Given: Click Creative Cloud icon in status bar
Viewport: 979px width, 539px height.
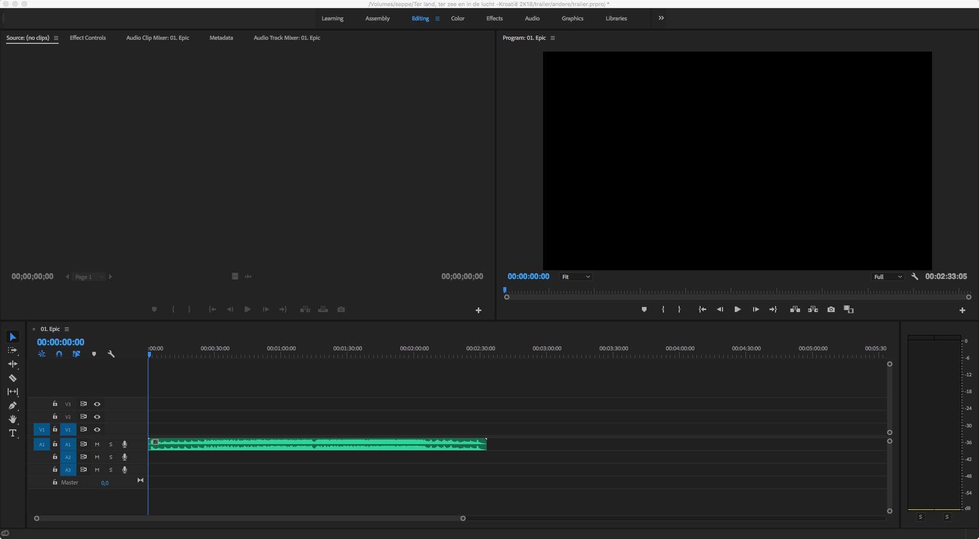Looking at the screenshot, I should [x=5, y=533].
